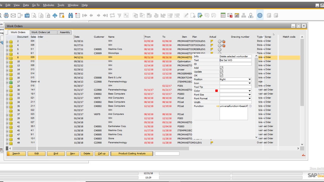Click the Print toolbar icon
324x182 pixels.
[x=6, y=15]
